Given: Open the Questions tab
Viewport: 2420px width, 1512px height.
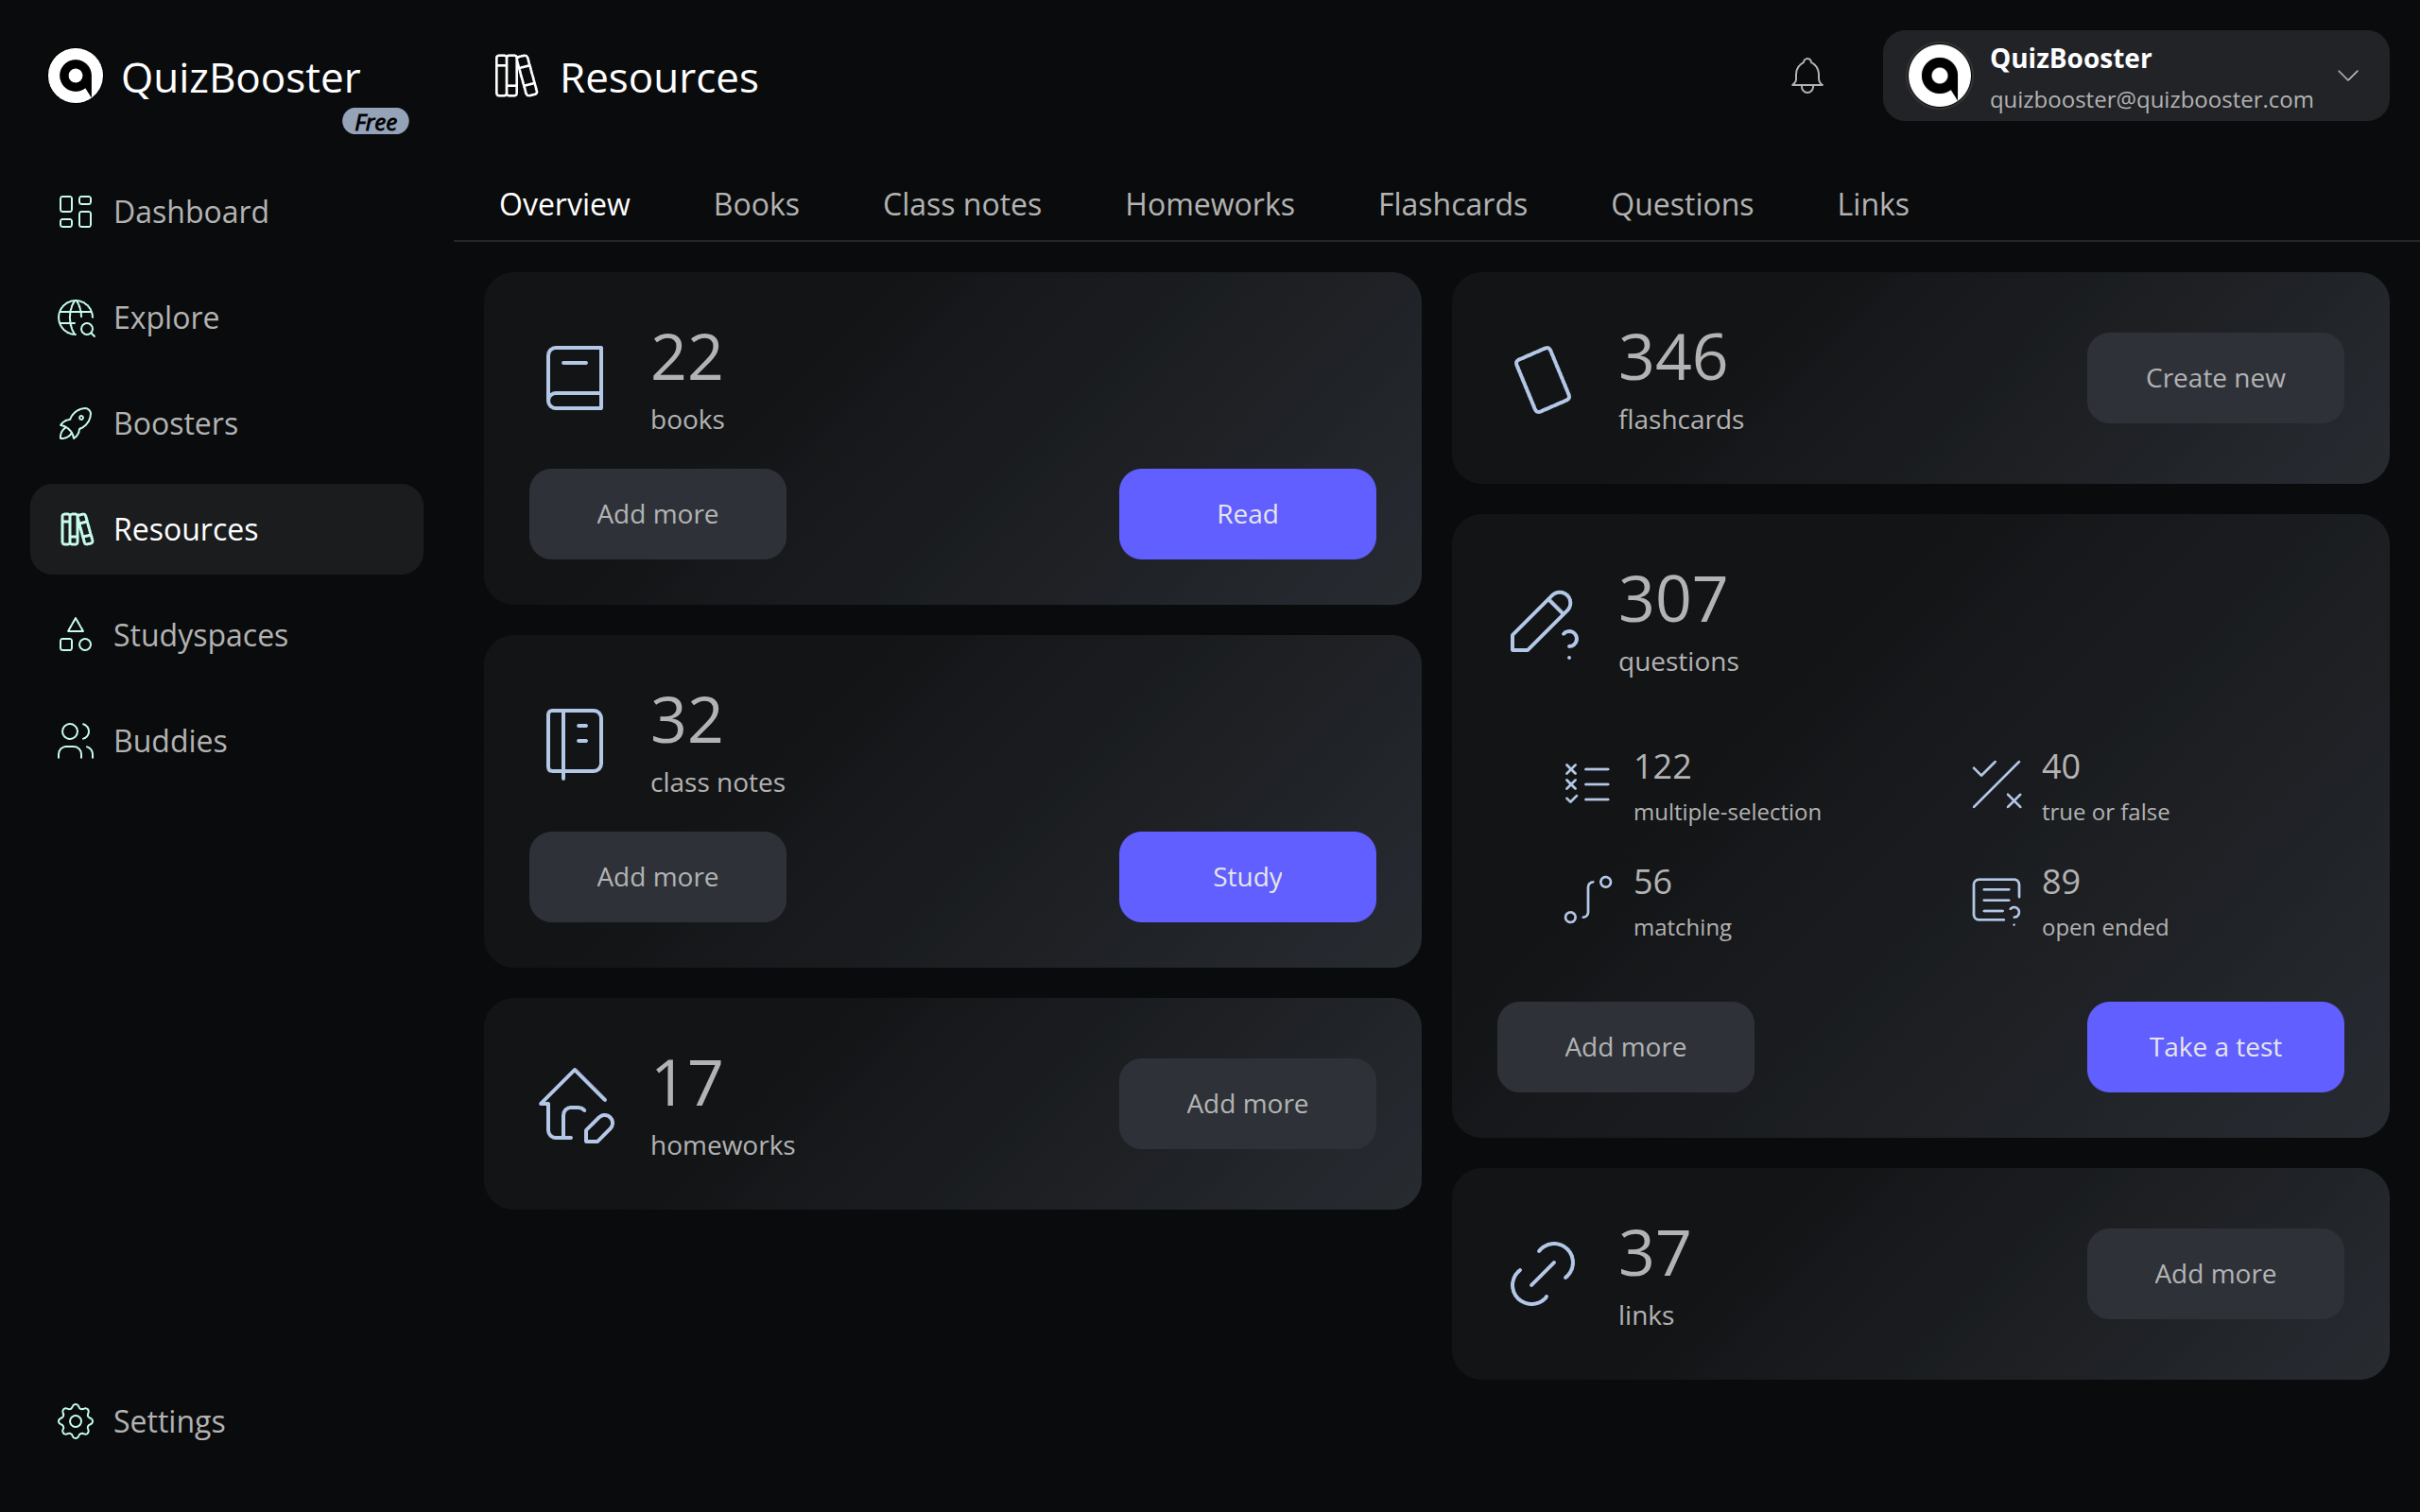Looking at the screenshot, I should 1682,204.
